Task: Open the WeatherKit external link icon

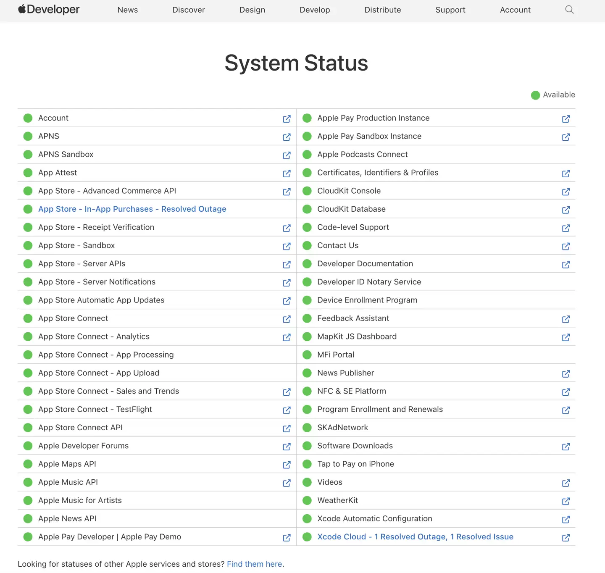Action: (x=566, y=501)
